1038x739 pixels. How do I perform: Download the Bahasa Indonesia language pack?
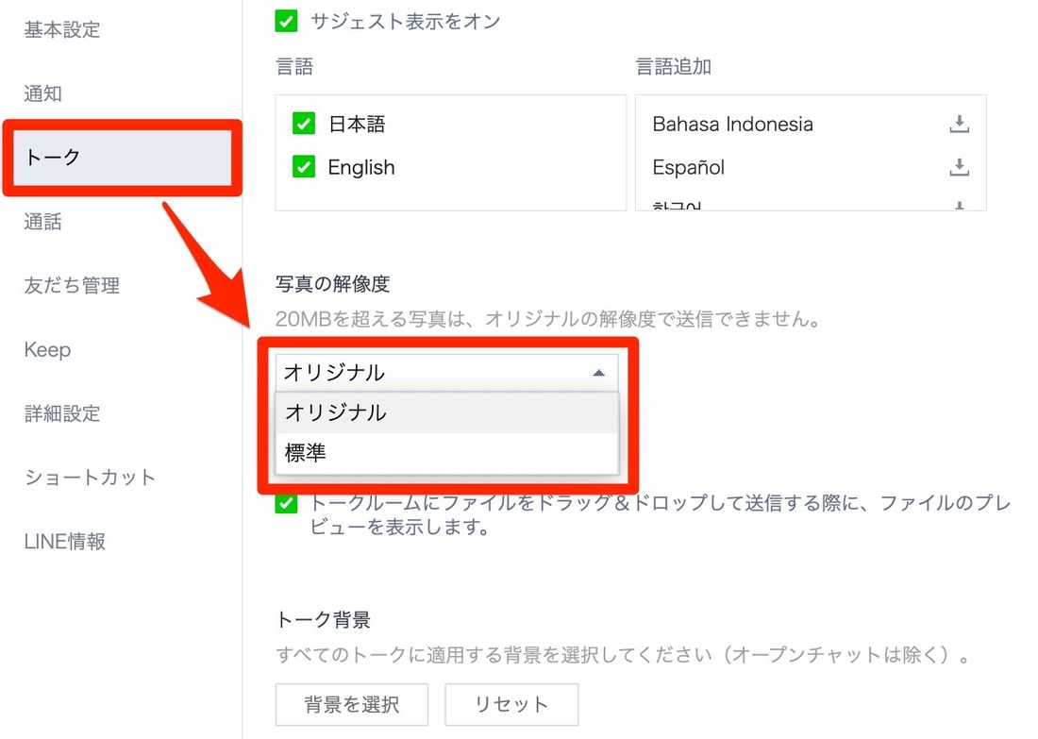pyautogui.click(x=959, y=124)
